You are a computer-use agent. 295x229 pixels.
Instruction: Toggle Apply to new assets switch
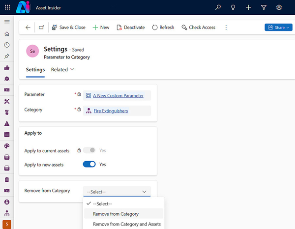(89, 164)
